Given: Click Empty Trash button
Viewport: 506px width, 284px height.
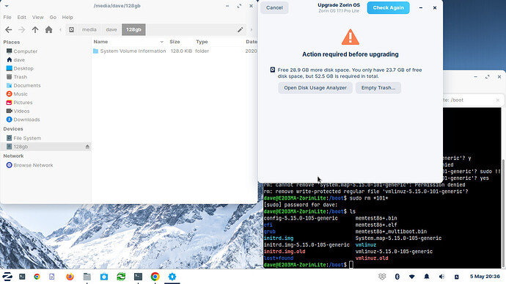Looking at the screenshot, I should point(378,88).
